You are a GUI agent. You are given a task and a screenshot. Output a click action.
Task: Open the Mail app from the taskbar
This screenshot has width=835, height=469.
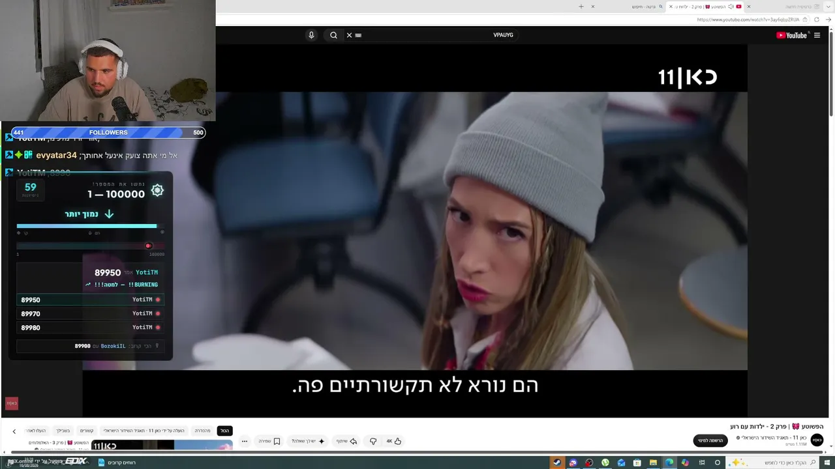click(621, 462)
